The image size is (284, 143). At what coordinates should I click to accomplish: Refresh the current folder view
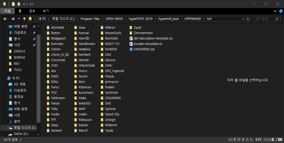coord(248,19)
